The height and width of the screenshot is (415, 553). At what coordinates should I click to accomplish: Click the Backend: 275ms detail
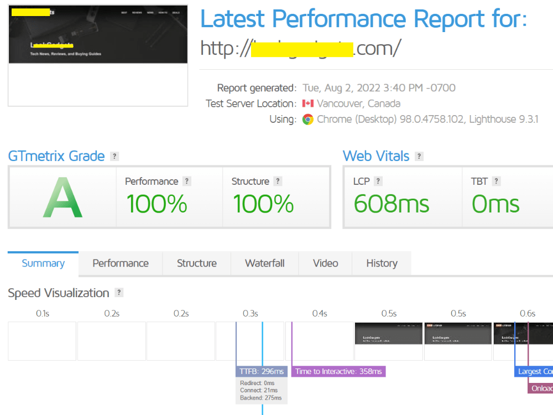[x=261, y=398]
